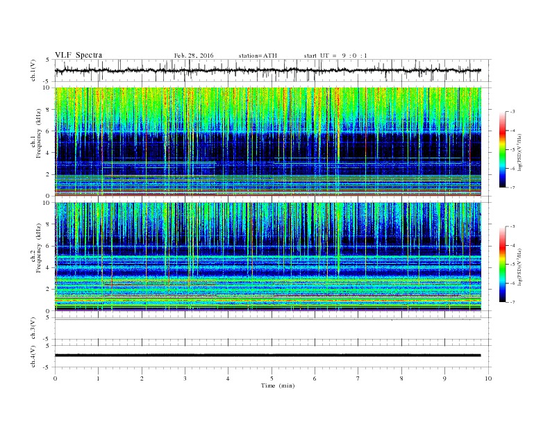Screen dimensions: 550x425
Task: Click time axis tick label "9"
Action: click(444, 378)
